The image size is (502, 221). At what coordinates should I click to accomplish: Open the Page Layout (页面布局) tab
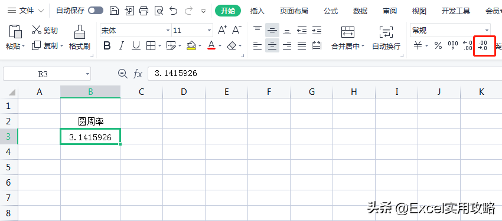click(x=294, y=11)
